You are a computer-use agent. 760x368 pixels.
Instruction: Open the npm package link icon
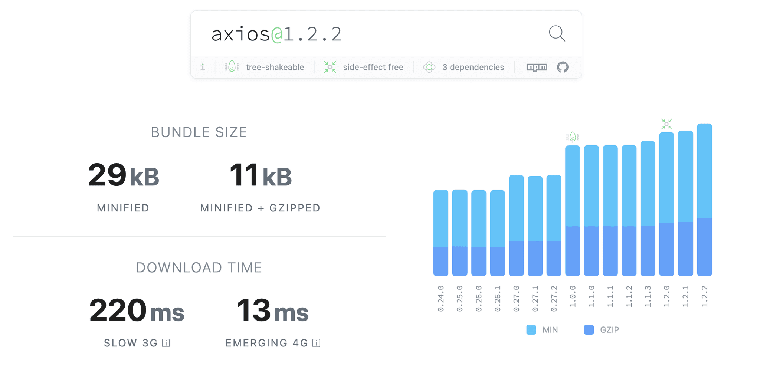[537, 67]
